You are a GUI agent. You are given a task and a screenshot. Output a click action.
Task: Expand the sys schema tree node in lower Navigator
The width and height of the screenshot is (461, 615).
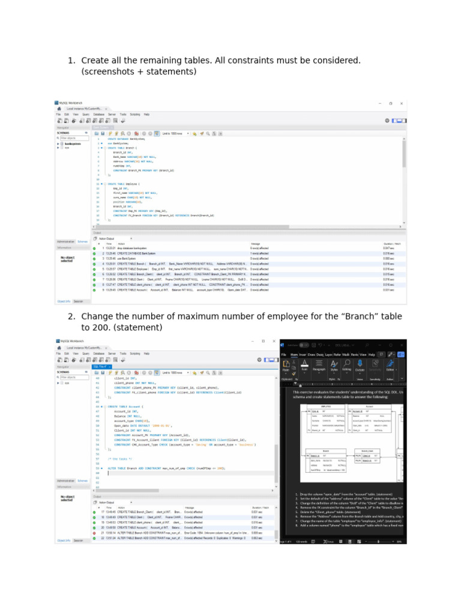(x=59, y=383)
